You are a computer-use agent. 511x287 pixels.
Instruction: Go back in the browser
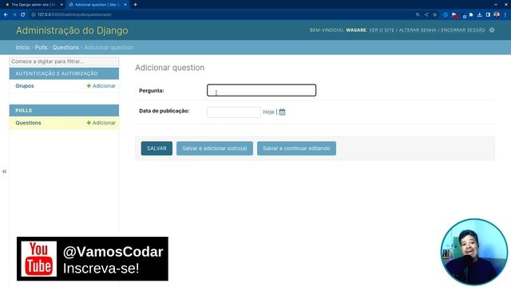pyautogui.click(x=6, y=14)
